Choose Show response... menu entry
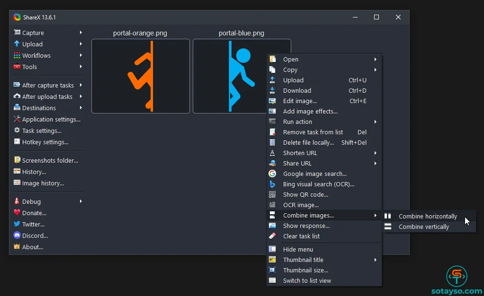 tap(324, 226)
